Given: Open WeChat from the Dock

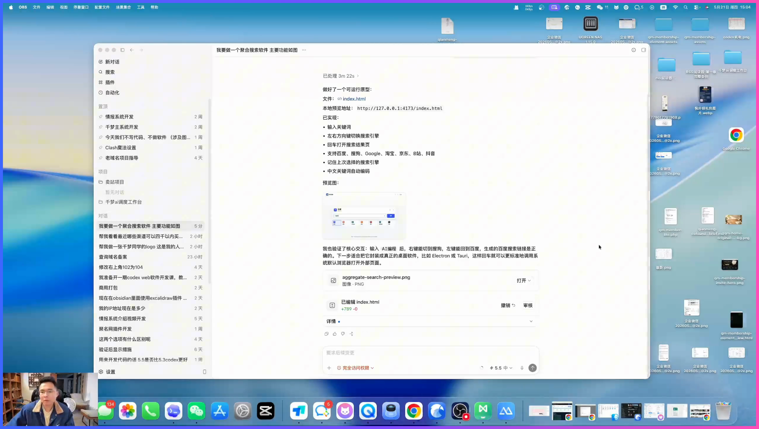Looking at the screenshot, I should pos(196,411).
